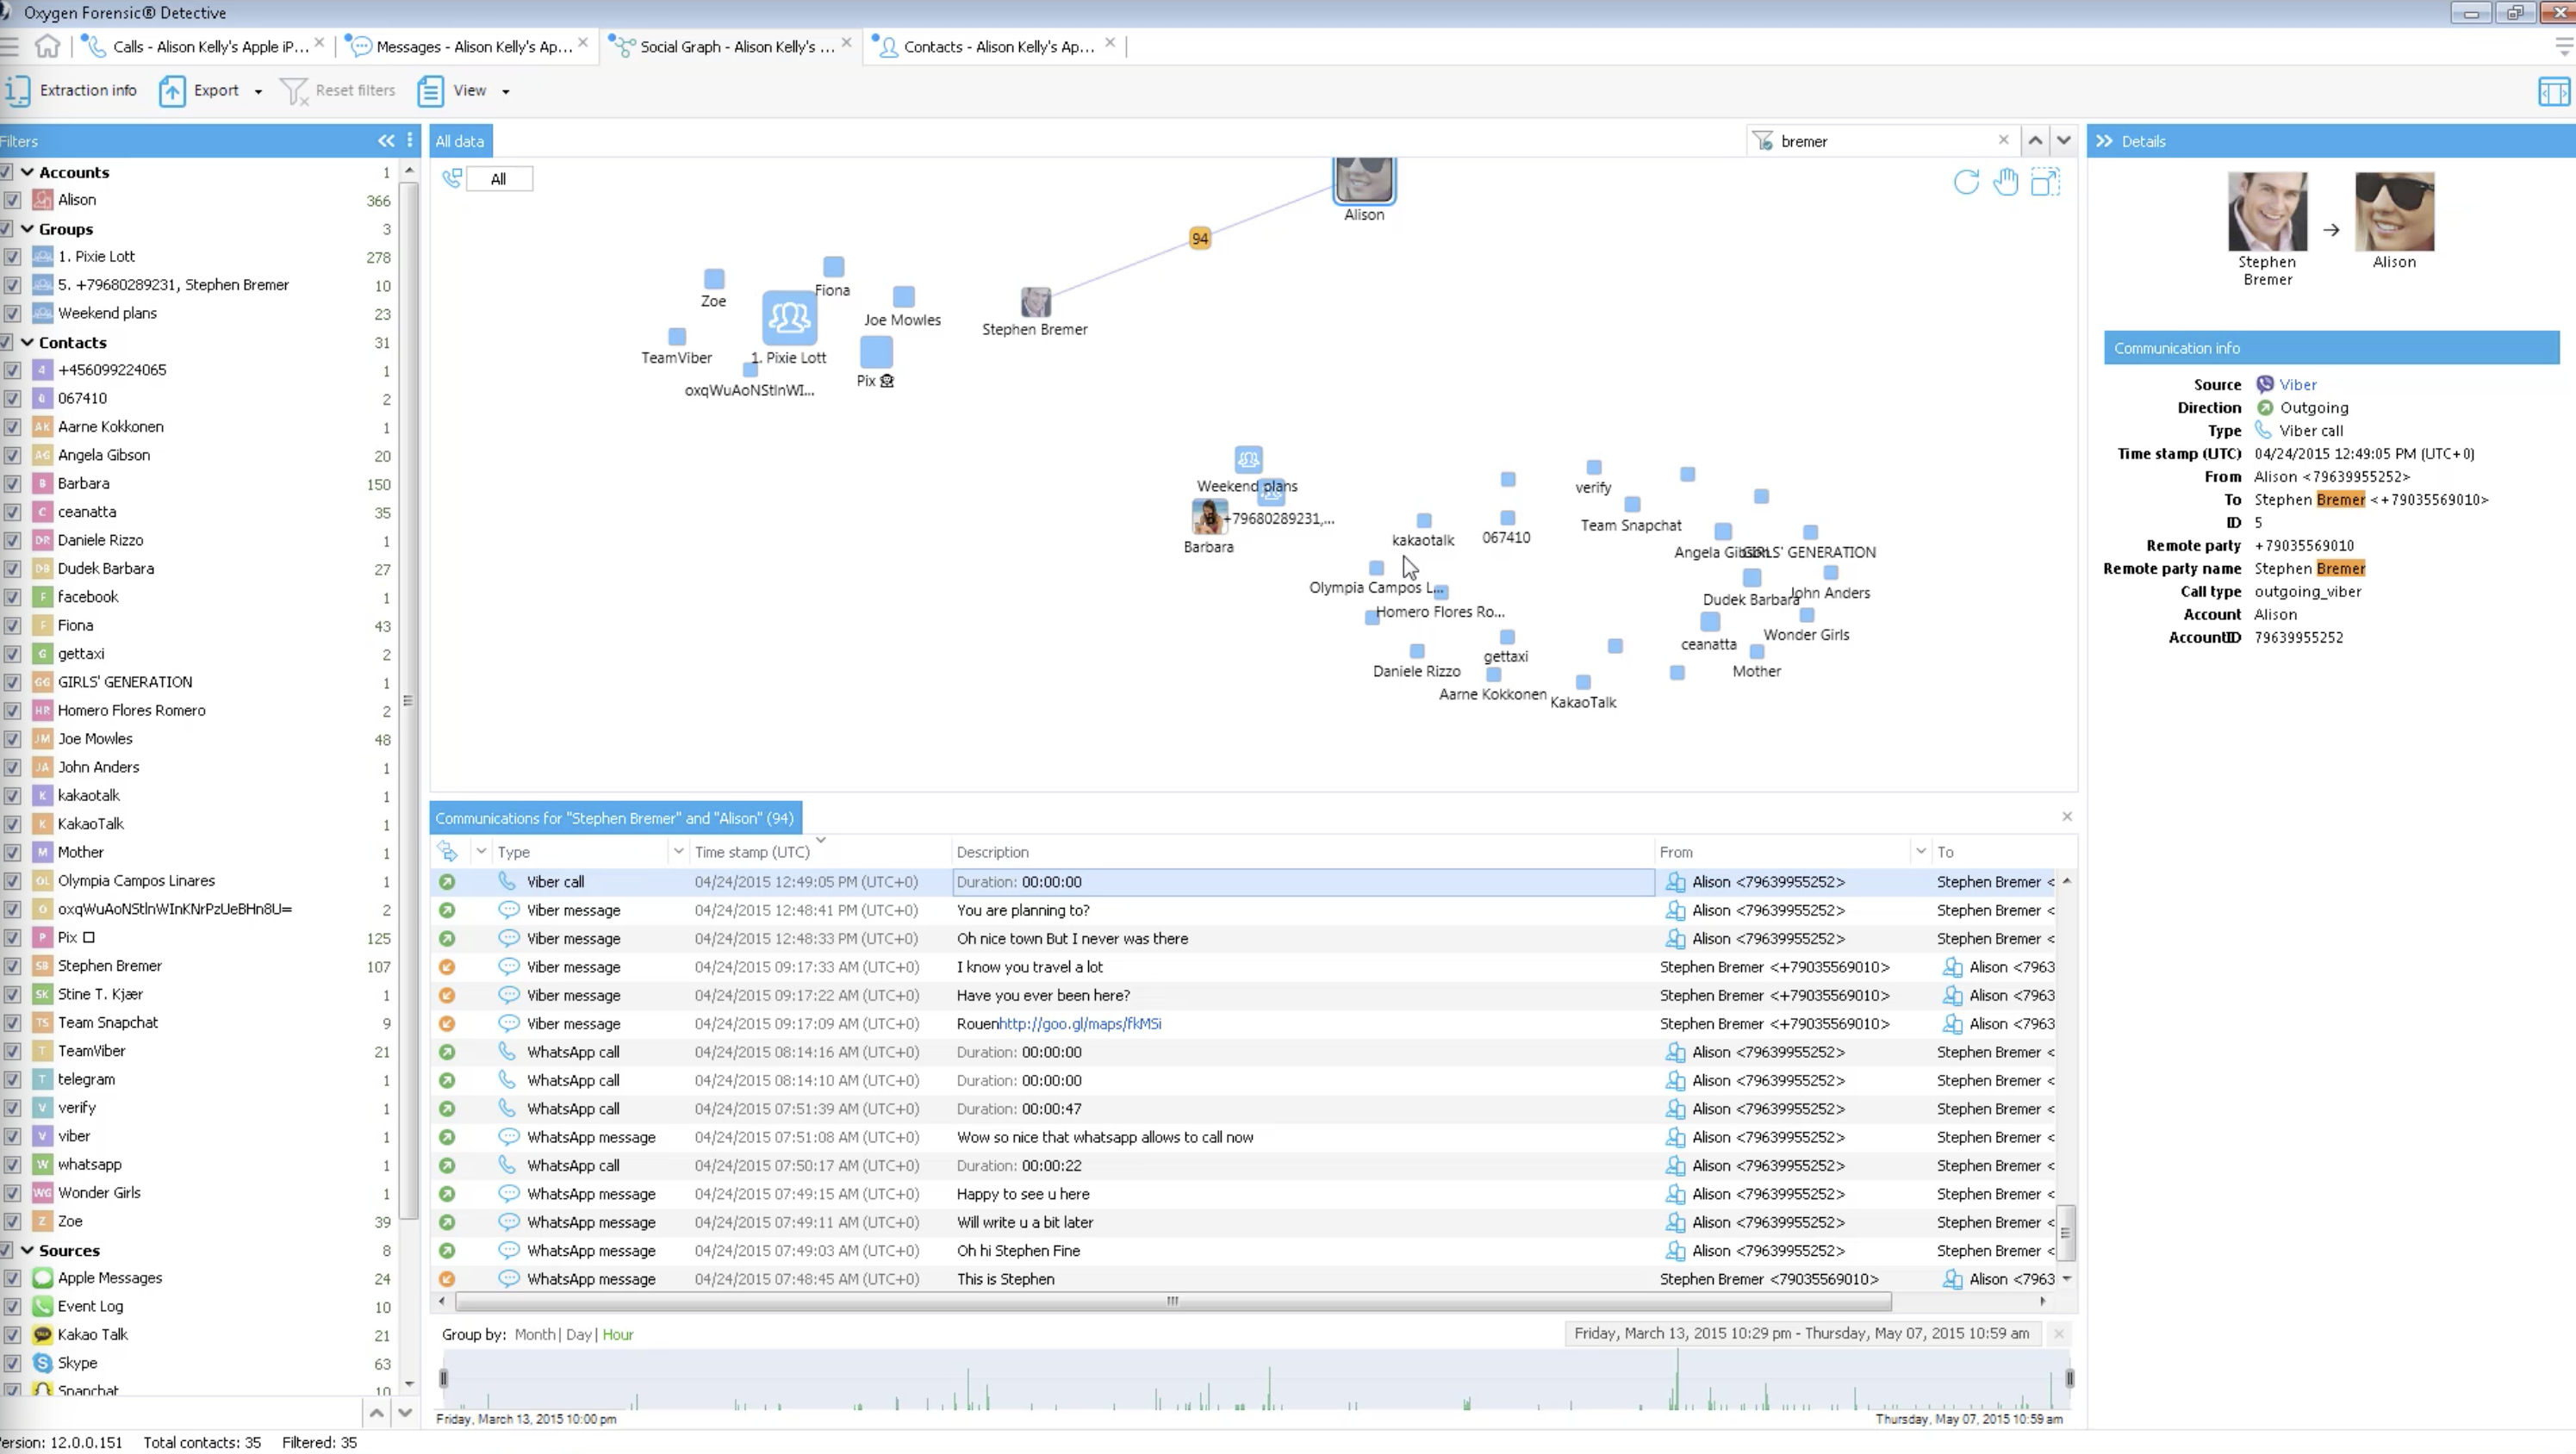Click the Barbara contact node photo
The height and width of the screenshot is (1454, 2576).
1208,517
